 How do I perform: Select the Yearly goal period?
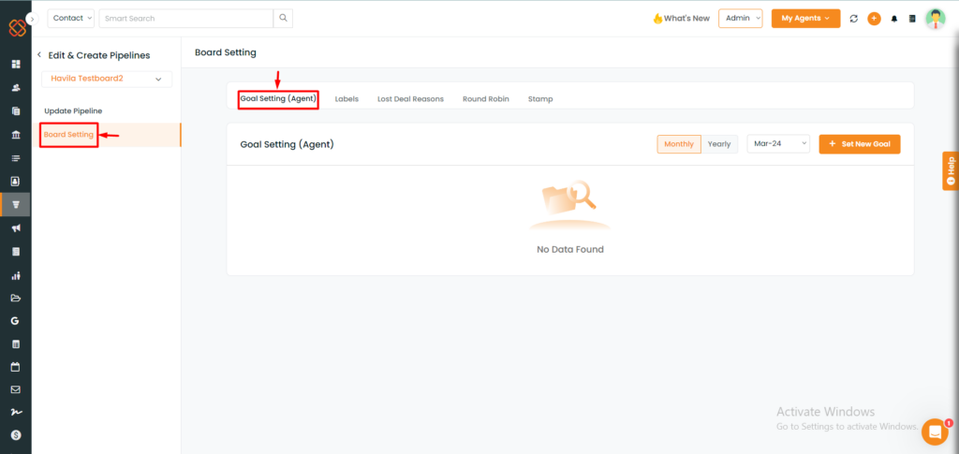pos(719,144)
